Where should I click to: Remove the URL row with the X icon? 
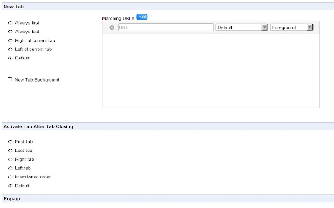pos(112,27)
